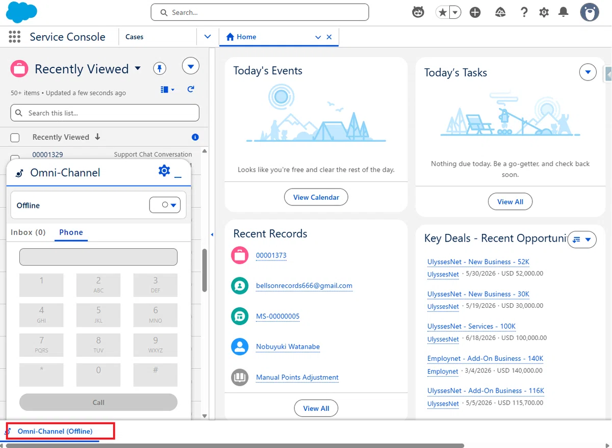Open the Nobuyuki Watanabe record
612x448 pixels.
coord(288,347)
